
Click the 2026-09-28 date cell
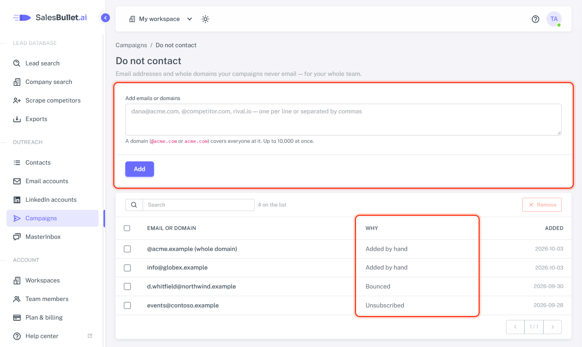548,305
